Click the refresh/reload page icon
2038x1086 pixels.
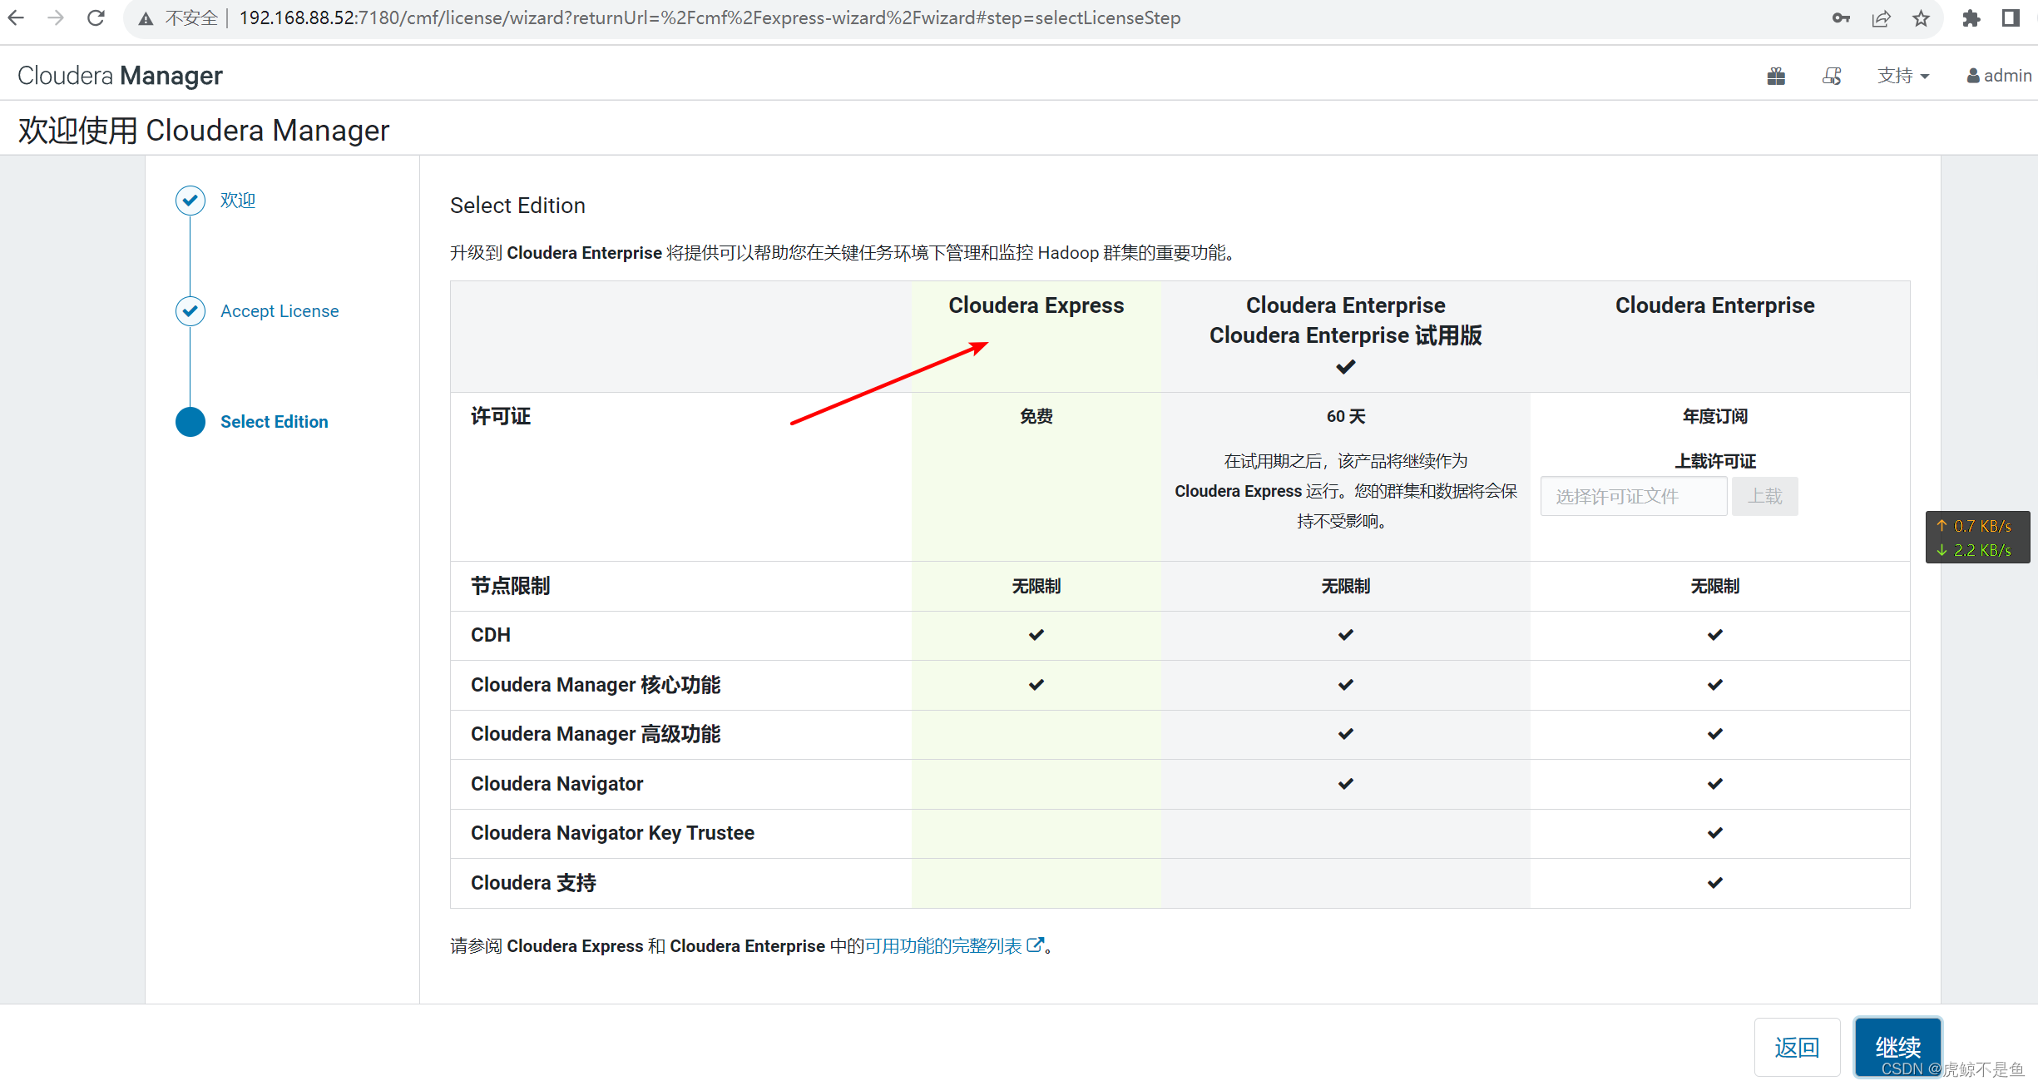tap(97, 19)
